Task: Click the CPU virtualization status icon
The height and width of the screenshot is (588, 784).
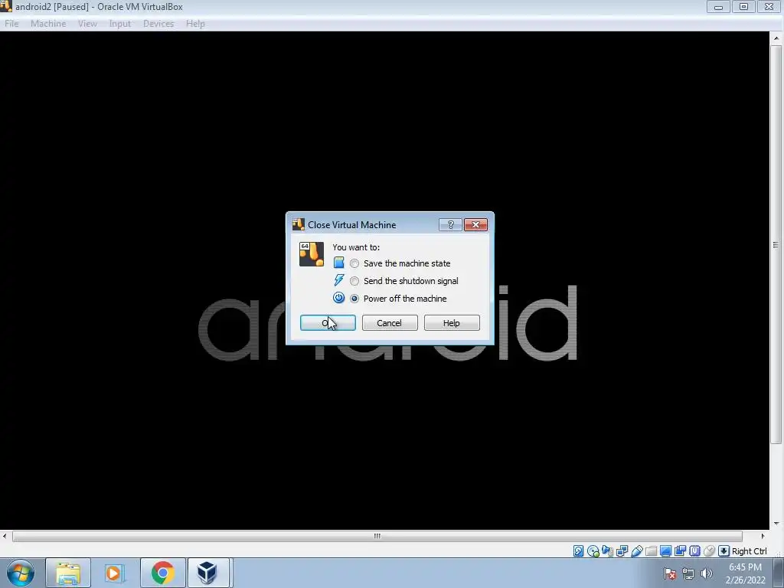Action: [x=694, y=551]
